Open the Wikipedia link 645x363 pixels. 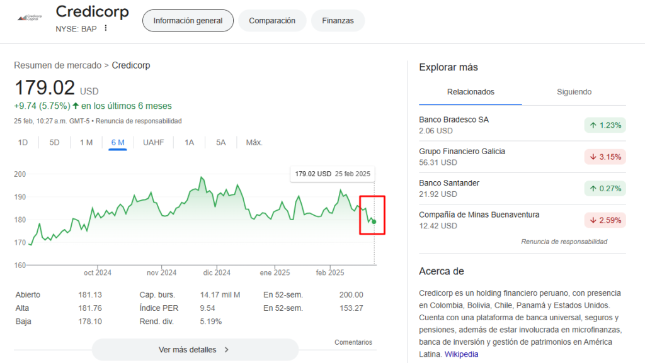pos(461,354)
